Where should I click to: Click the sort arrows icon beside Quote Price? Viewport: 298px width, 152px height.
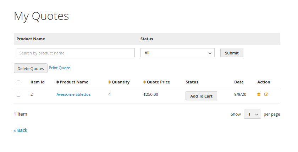pos(145,82)
